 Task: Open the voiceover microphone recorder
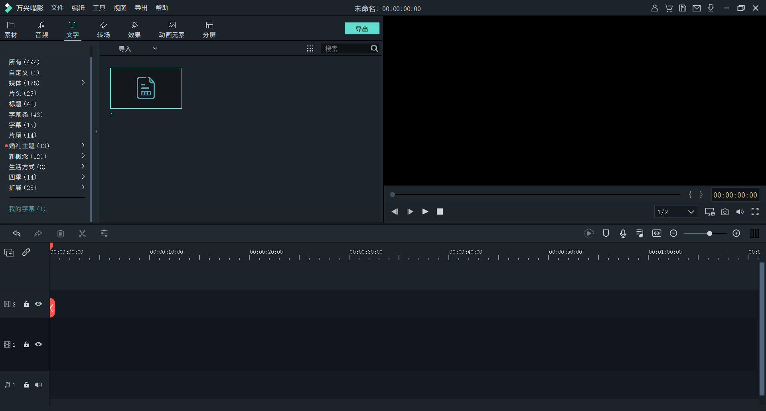pos(623,233)
